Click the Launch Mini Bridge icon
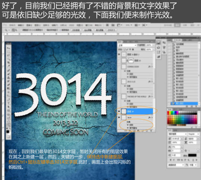 pos(113,25)
